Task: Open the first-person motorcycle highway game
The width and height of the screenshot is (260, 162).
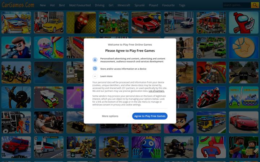Action: tap(244, 72)
